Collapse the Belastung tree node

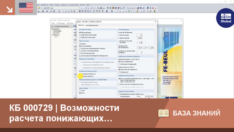tap(52, 35)
